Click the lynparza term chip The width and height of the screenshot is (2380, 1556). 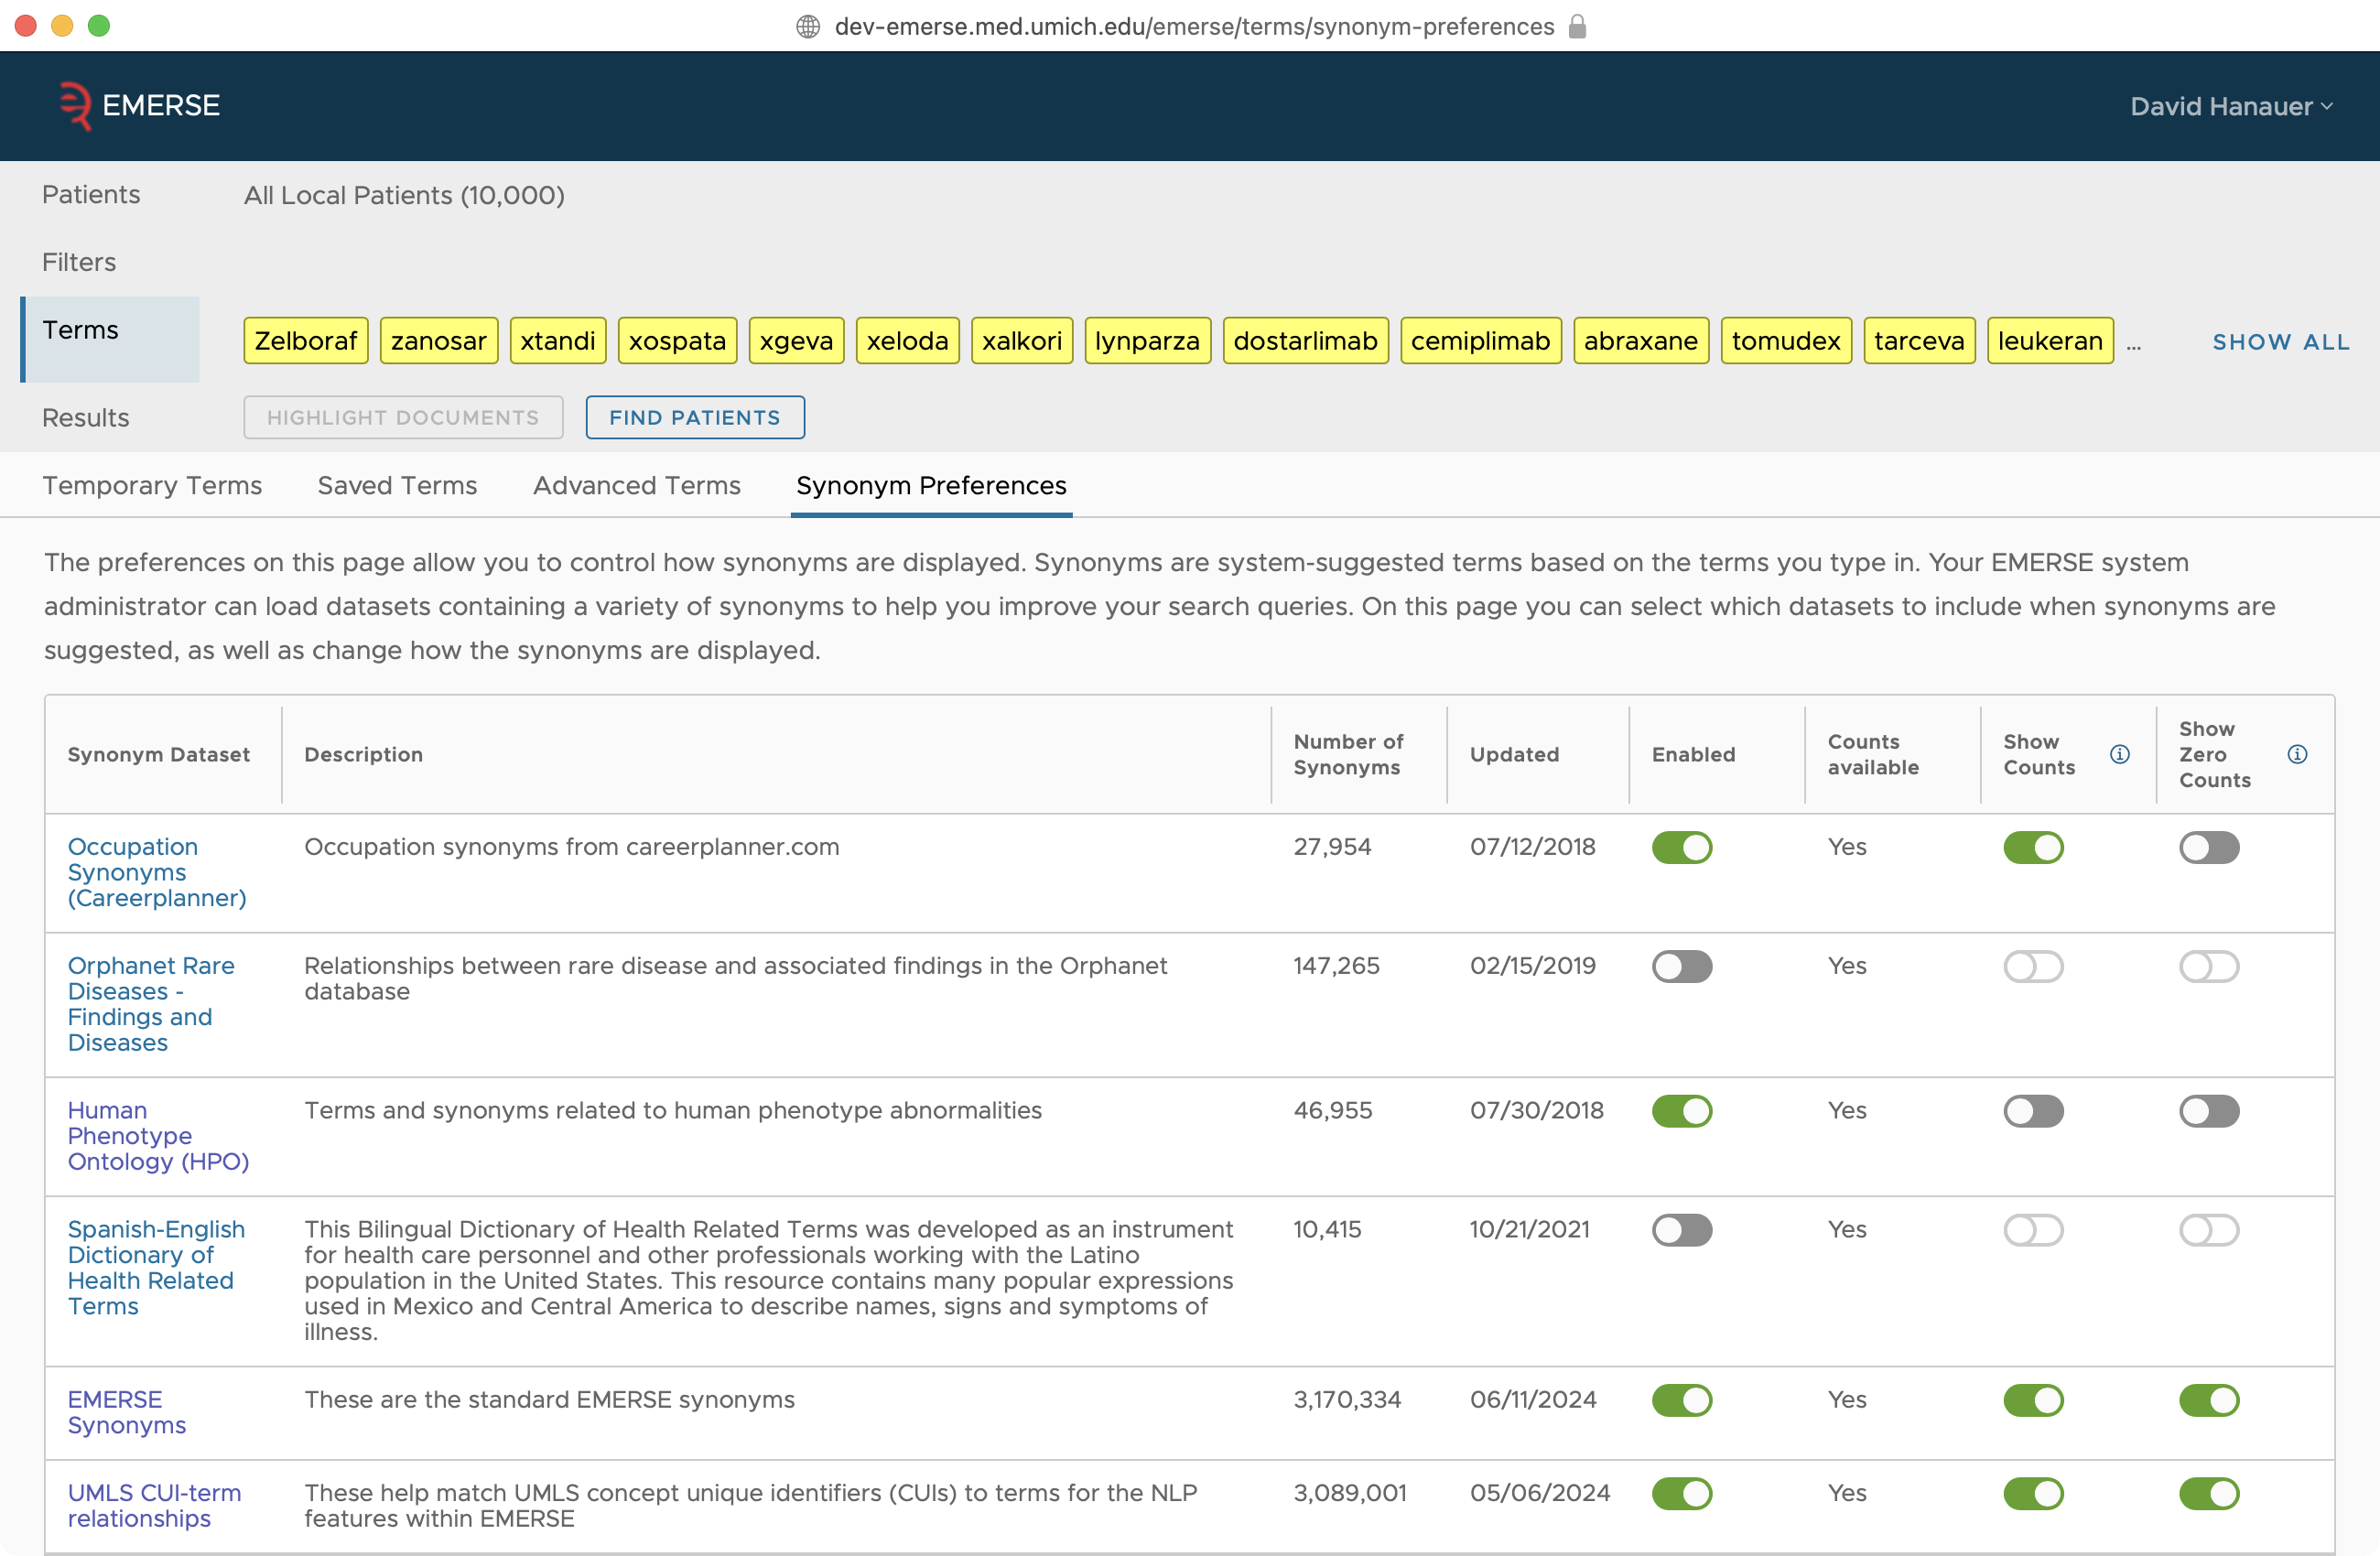tap(1147, 341)
